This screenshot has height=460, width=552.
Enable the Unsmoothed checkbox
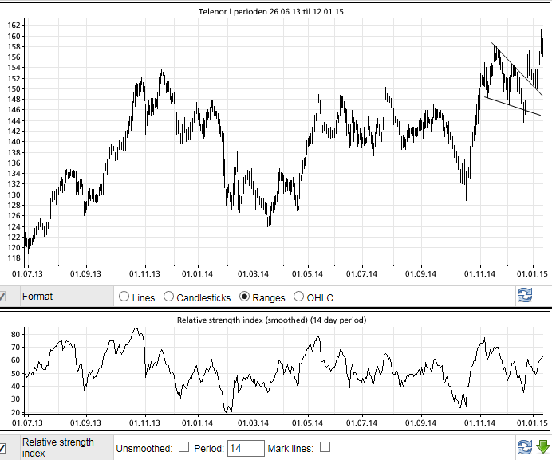point(184,448)
